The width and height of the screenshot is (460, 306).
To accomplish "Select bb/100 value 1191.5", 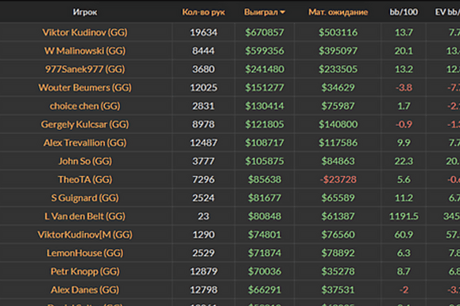I will click(404, 216).
